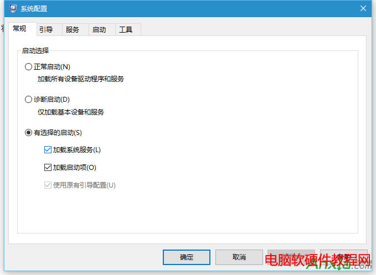Toggle the 加载启动项(O) checkbox
This screenshot has height=275, width=376.
[48, 168]
